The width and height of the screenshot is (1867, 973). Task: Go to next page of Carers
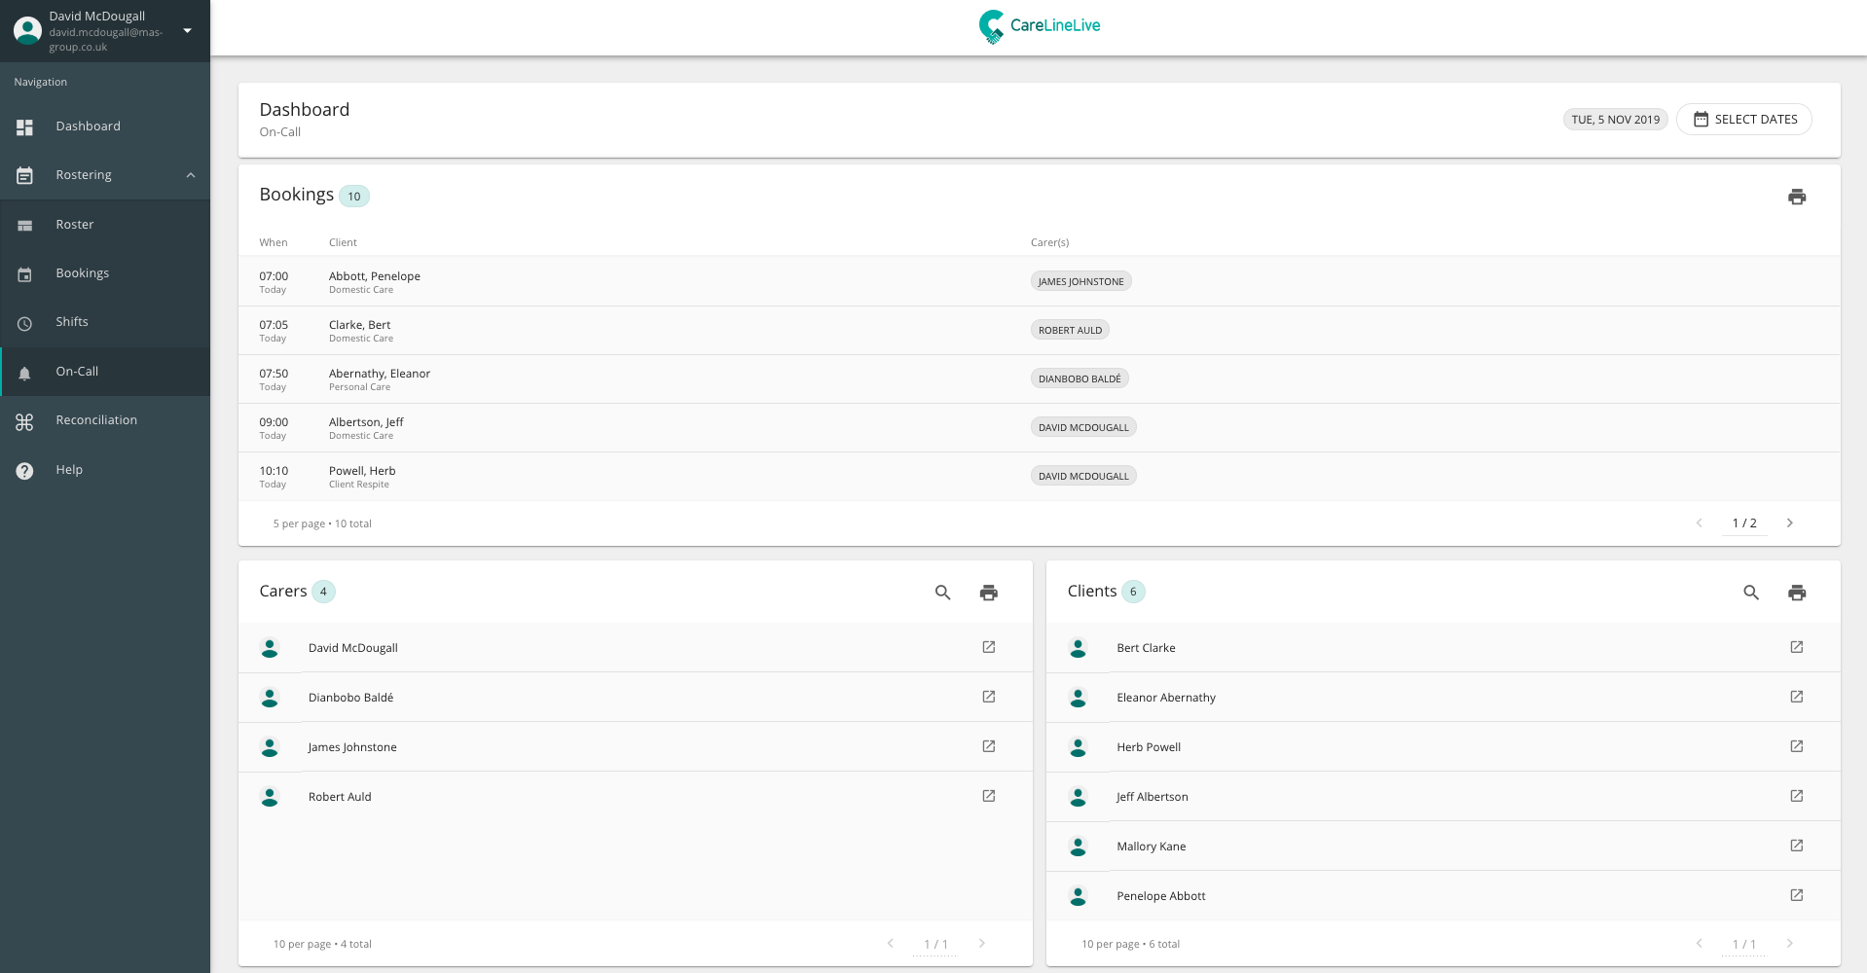tap(981, 943)
